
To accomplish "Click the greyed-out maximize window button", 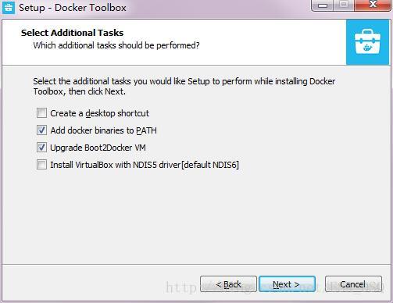I will click(x=344, y=5).
